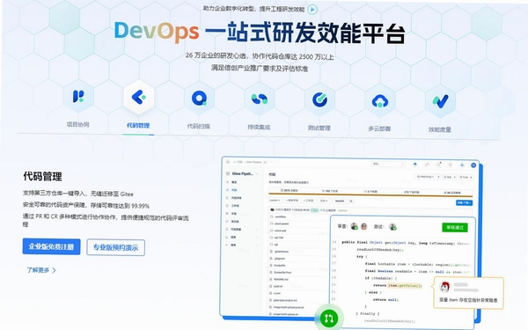Click the second reviewer avatar beside 审查
This screenshot has width=528, height=330.
tap(363, 226)
